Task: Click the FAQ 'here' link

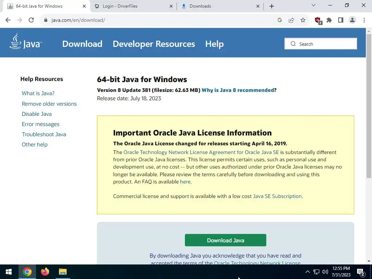Action: 185,182
